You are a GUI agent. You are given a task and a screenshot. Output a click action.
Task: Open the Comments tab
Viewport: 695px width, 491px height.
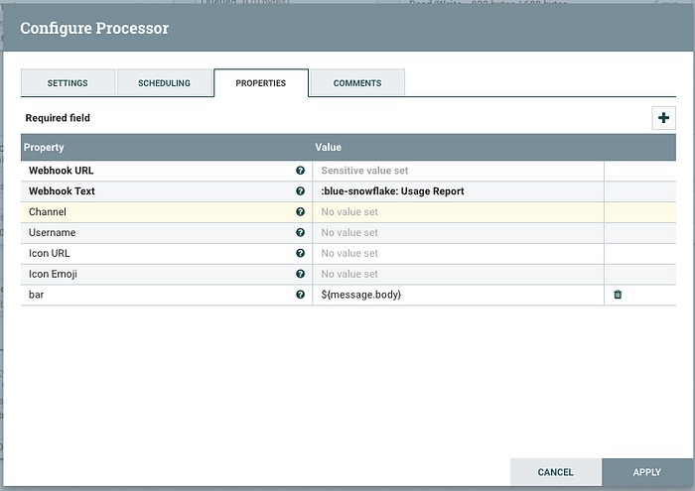(x=357, y=82)
